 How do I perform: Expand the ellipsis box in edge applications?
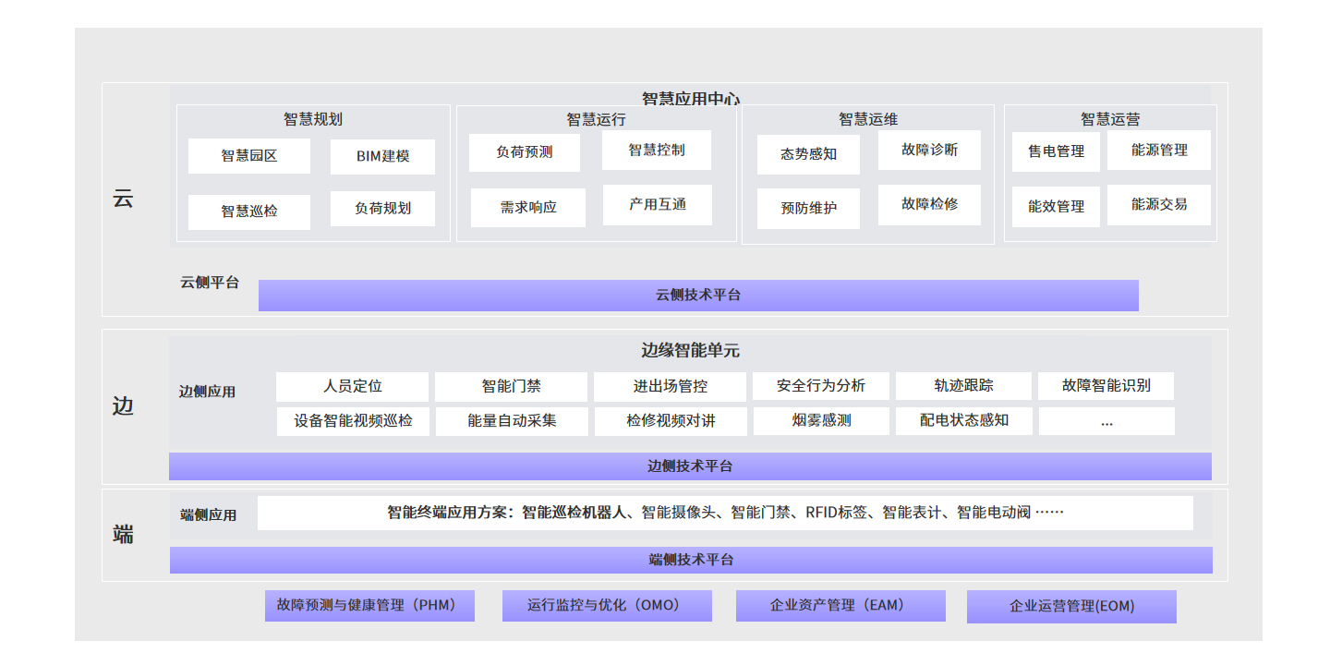[x=1106, y=421]
